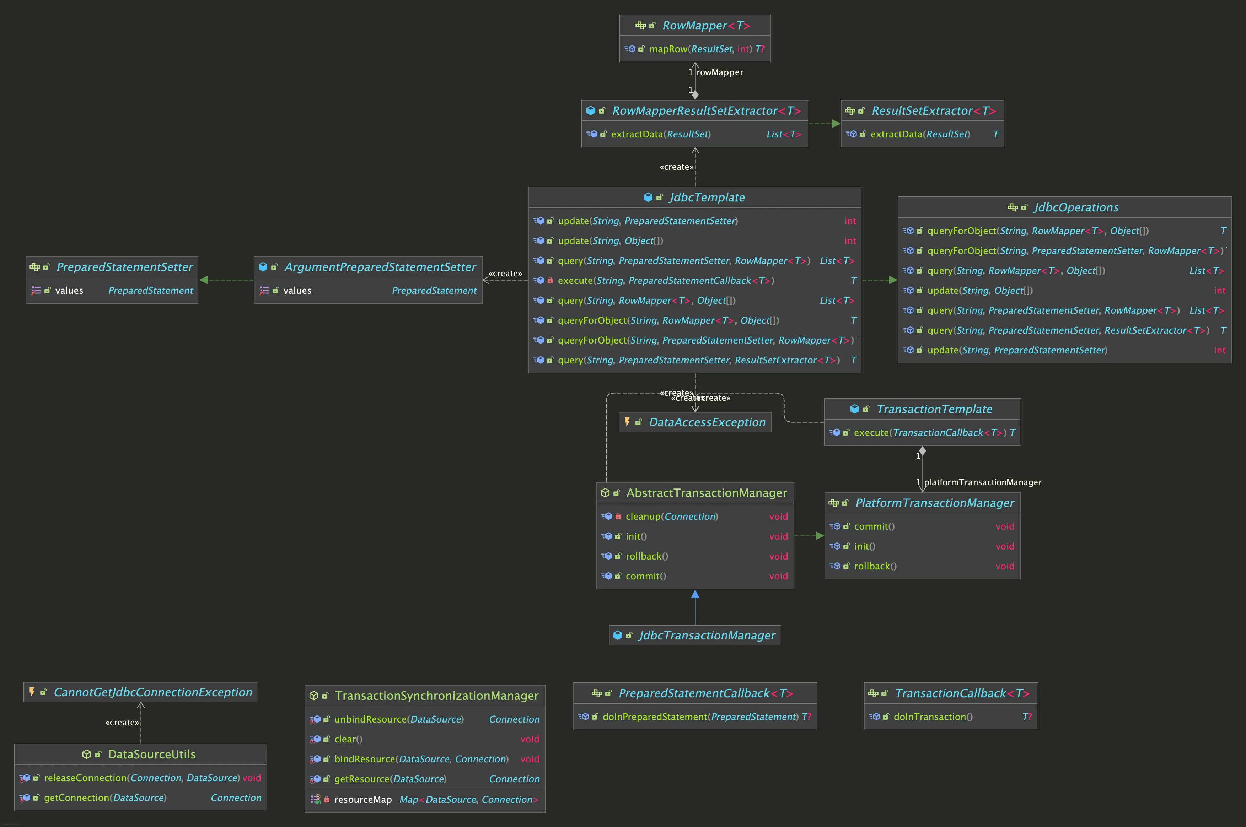Click the DataSourceUtils class icon
1246x827 pixels.
pos(86,754)
